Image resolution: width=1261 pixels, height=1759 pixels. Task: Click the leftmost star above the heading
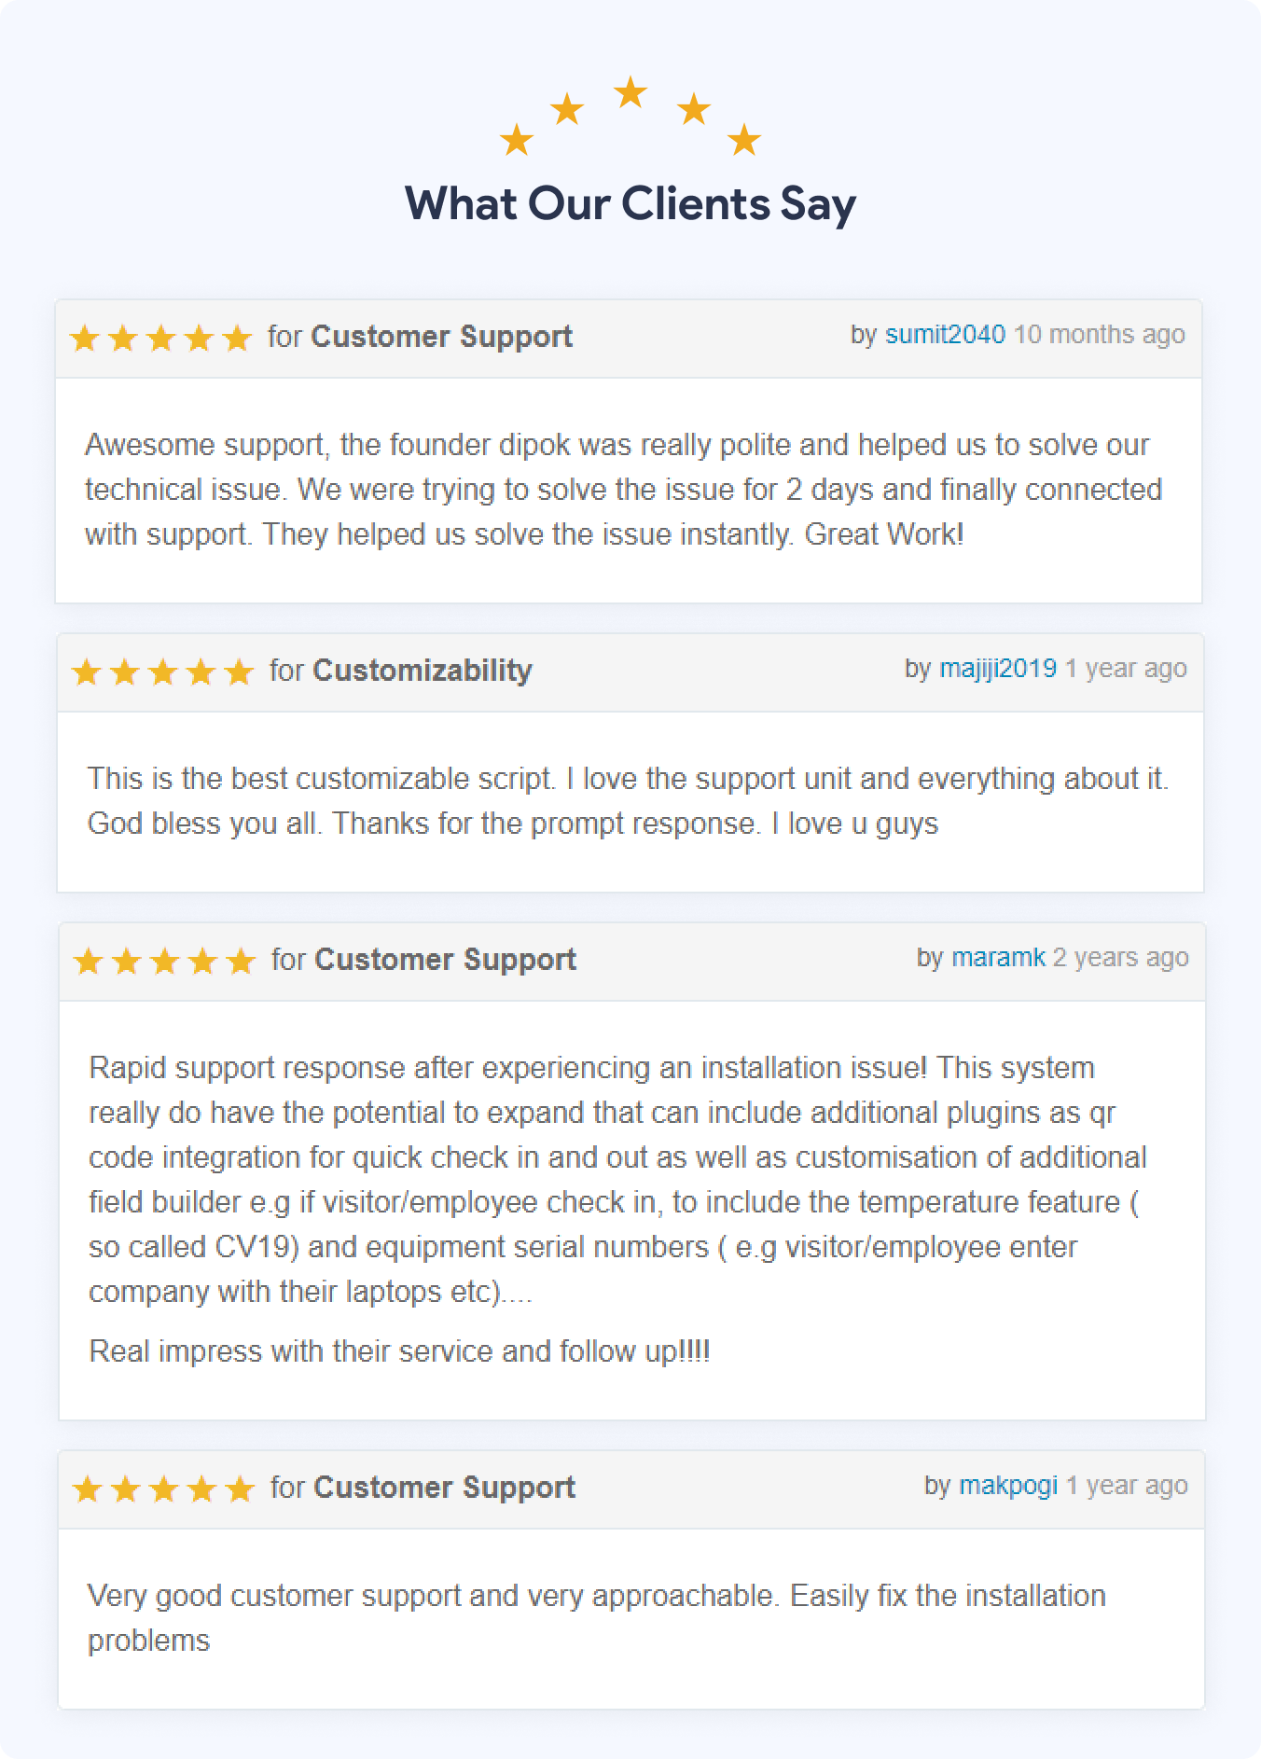pos(517,140)
